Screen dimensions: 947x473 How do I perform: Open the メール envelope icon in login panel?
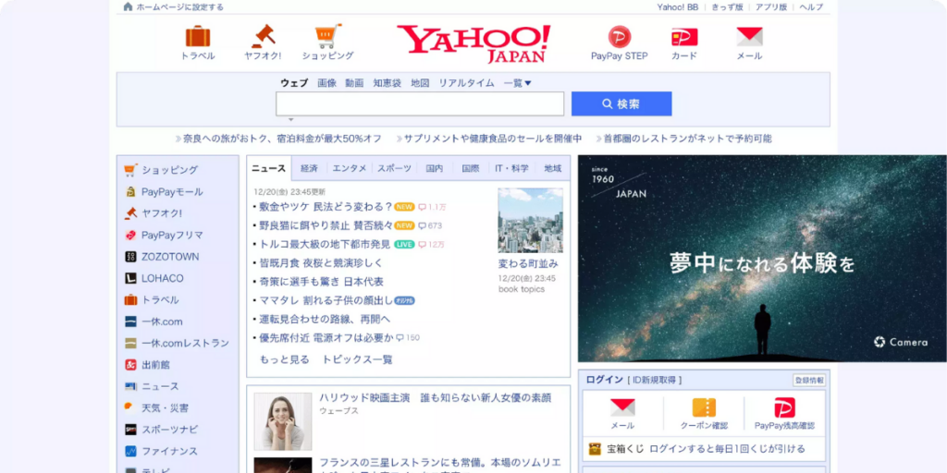pyautogui.click(x=622, y=407)
